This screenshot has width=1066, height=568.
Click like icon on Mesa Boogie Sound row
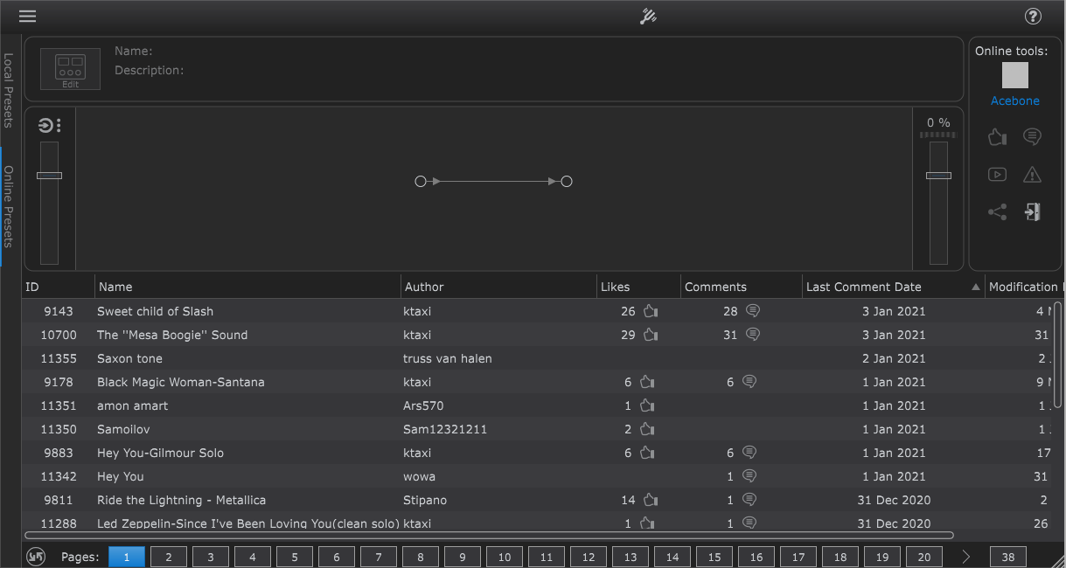[650, 335]
